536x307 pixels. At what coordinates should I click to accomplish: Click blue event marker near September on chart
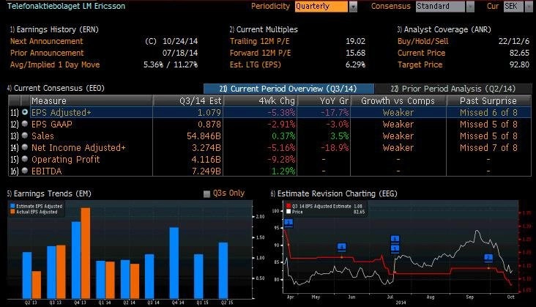(488, 258)
